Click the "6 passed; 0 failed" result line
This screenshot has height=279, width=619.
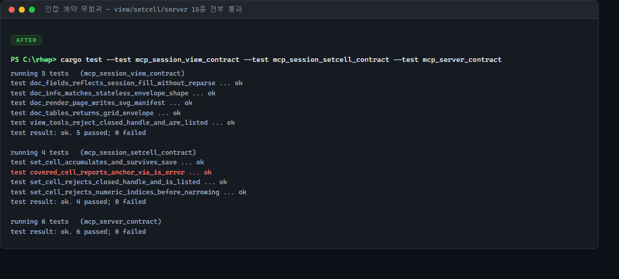click(78, 232)
